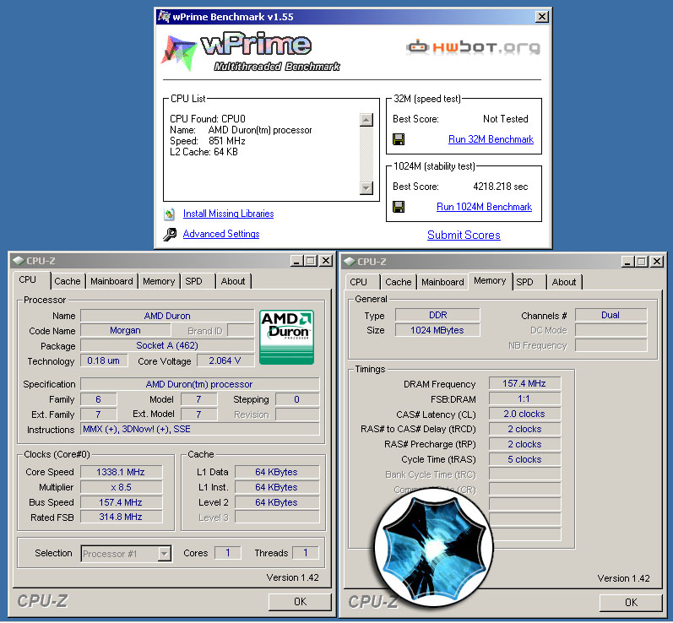Screen dimensions: 673x623
Task: Run the 32M Benchmark
Action: coord(491,139)
